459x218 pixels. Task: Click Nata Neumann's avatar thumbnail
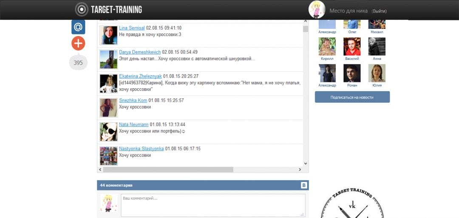click(109, 132)
